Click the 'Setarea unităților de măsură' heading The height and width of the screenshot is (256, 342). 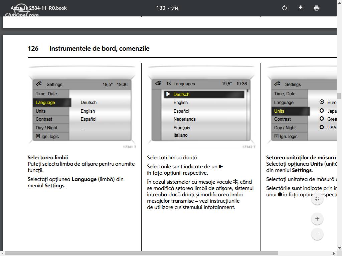click(301, 158)
